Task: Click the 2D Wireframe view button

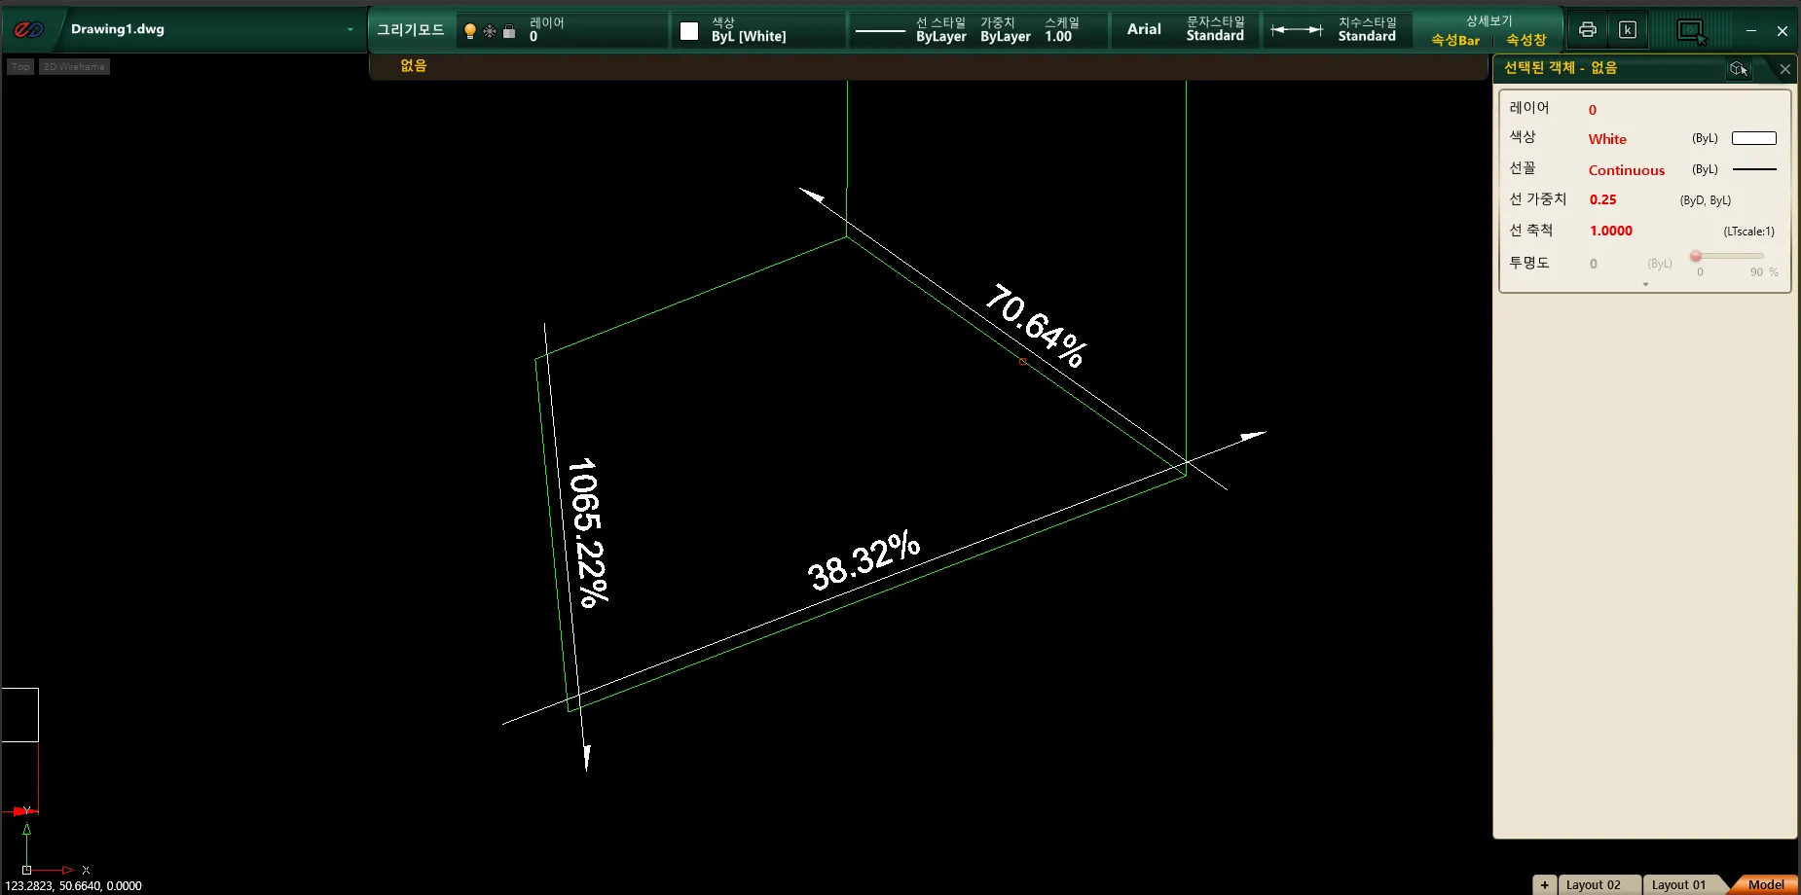Action: click(74, 67)
